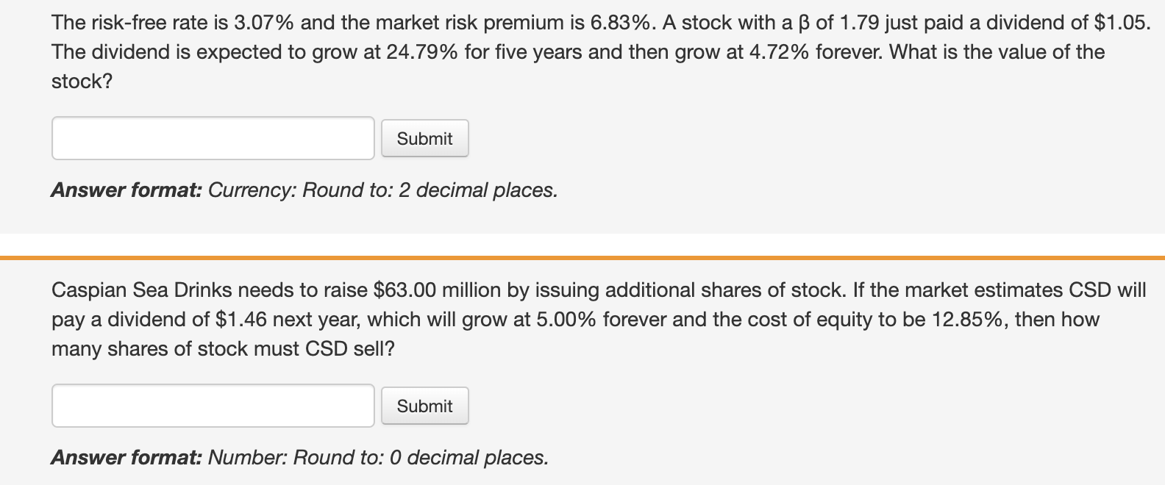The height and width of the screenshot is (485, 1165).
Task: Click the word 'stock?' ending the first question
Action: tap(82, 82)
